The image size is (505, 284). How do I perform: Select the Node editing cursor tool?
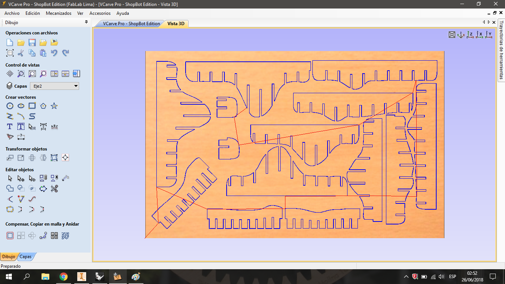pos(21,178)
